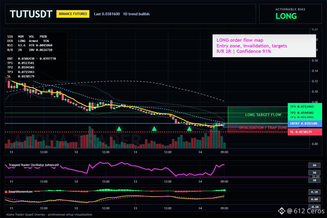Viewport: 327px width, 218px height.
Task: Click the 0.22 price axis label
Action: tap(315, 29)
